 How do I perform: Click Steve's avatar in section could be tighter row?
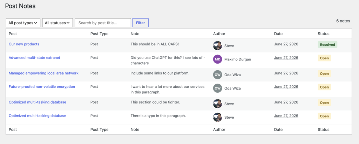click(217, 104)
